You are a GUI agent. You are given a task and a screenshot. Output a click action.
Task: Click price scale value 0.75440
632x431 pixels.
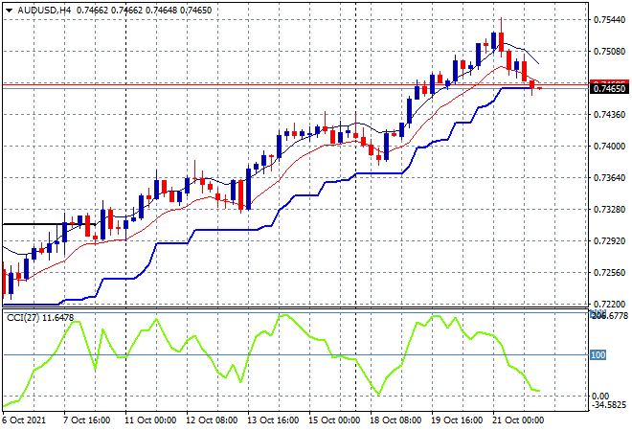(609, 20)
